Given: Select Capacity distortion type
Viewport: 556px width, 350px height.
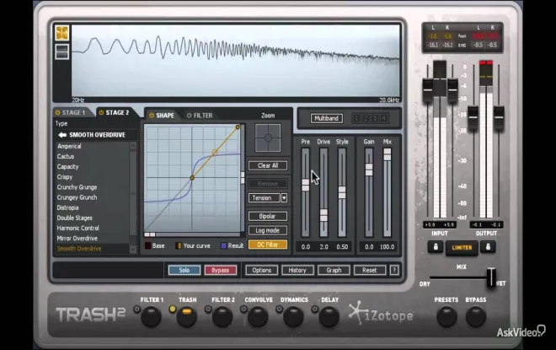Looking at the screenshot, I should [x=67, y=167].
